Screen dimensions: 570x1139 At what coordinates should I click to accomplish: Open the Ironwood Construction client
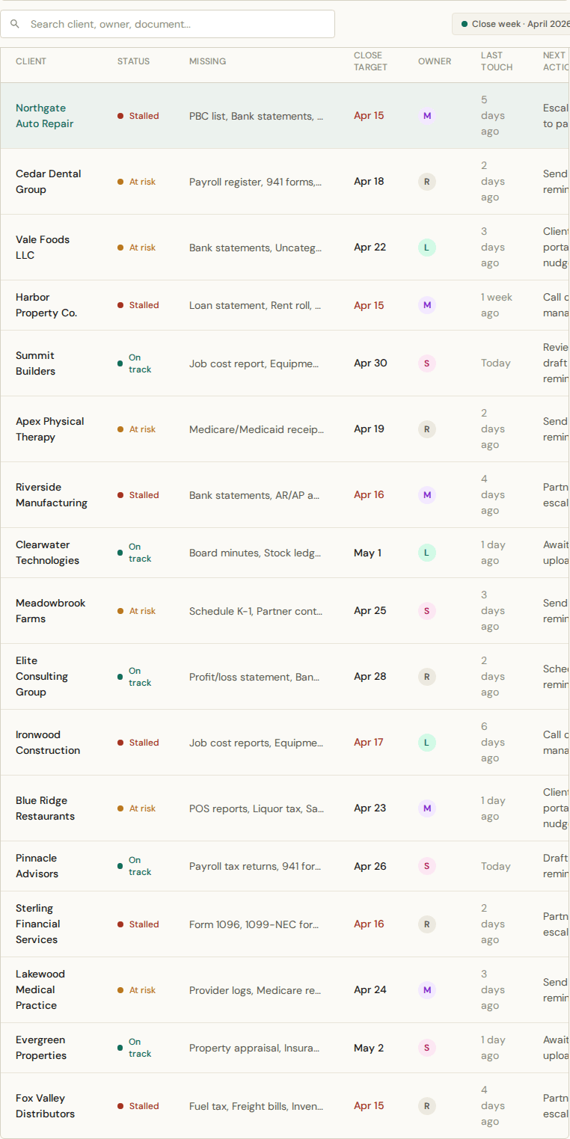pos(48,743)
